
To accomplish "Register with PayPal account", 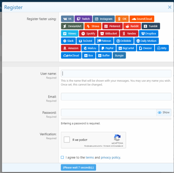I will pyautogui.click(x=108, y=48).
